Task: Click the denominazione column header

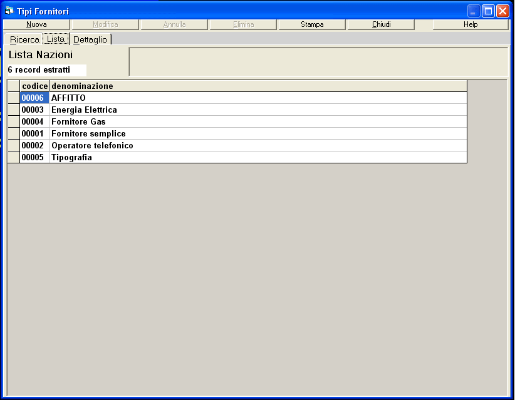Action: (x=258, y=86)
